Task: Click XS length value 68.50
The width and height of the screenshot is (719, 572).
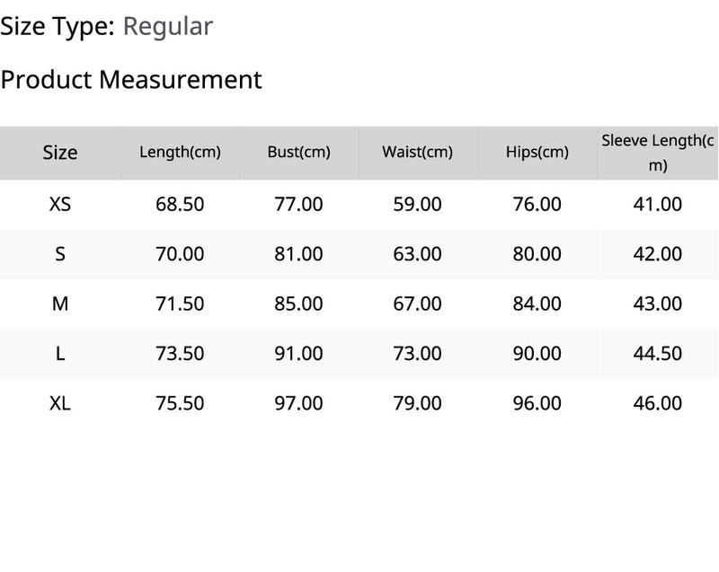Action: [x=180, y=204]
